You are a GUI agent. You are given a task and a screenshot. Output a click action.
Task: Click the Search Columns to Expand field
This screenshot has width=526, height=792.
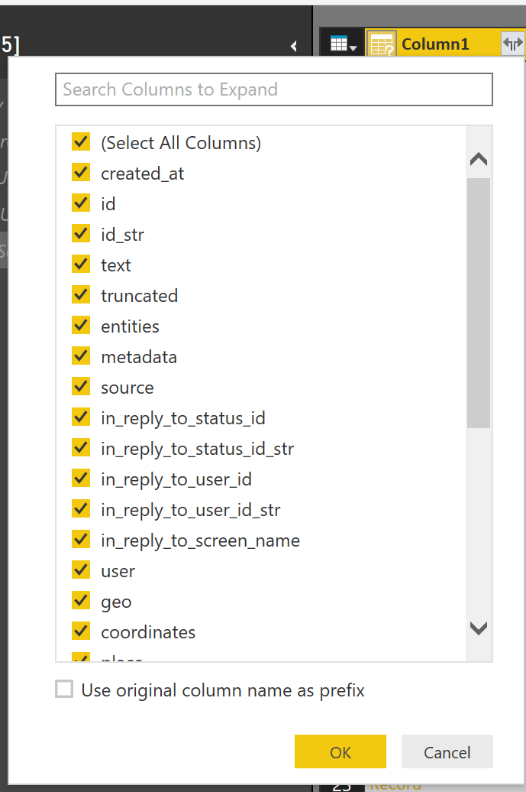tap(273, 89)
